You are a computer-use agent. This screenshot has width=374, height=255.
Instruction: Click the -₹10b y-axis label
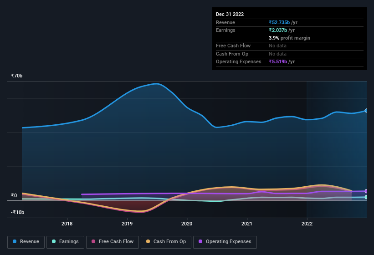tap(17, 212)
